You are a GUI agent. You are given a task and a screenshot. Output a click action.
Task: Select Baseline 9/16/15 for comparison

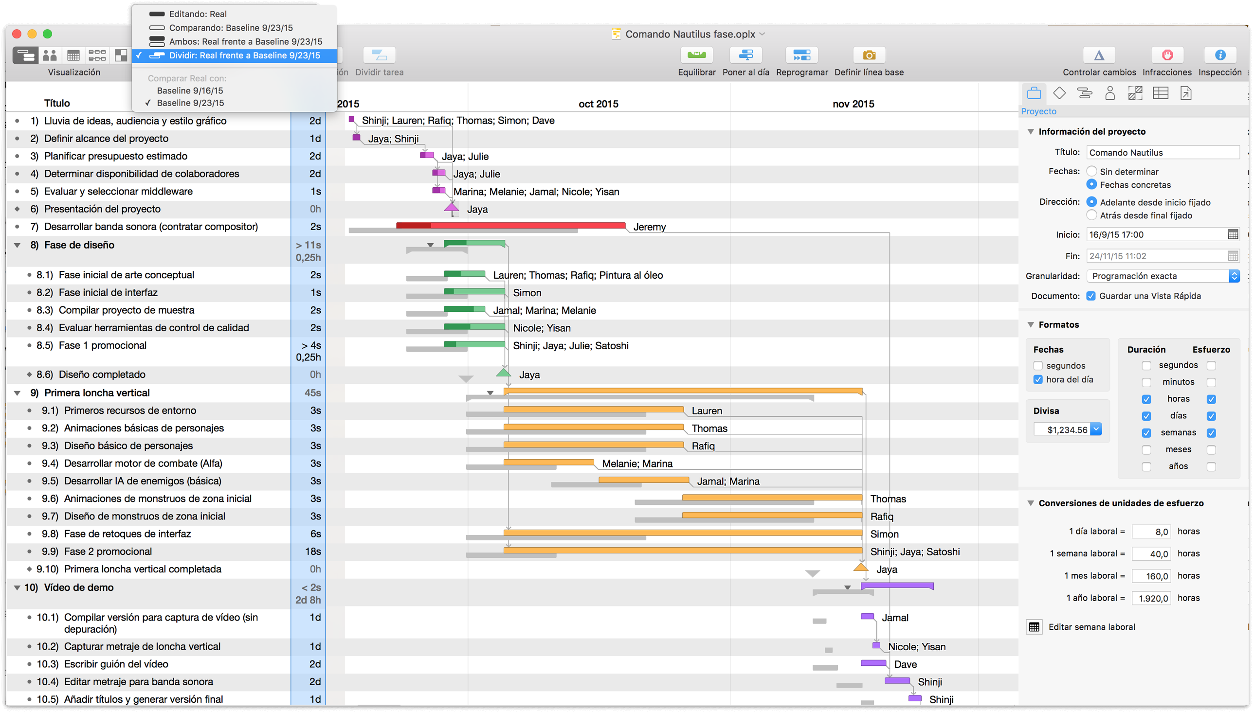tap(190, 90)
